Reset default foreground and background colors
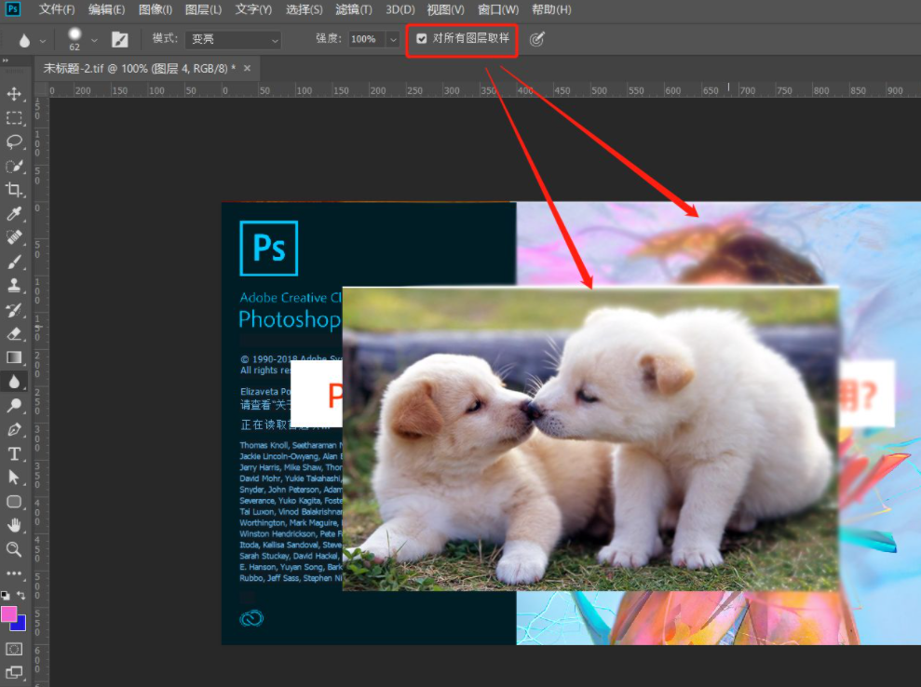 click(x=6, y=595)
